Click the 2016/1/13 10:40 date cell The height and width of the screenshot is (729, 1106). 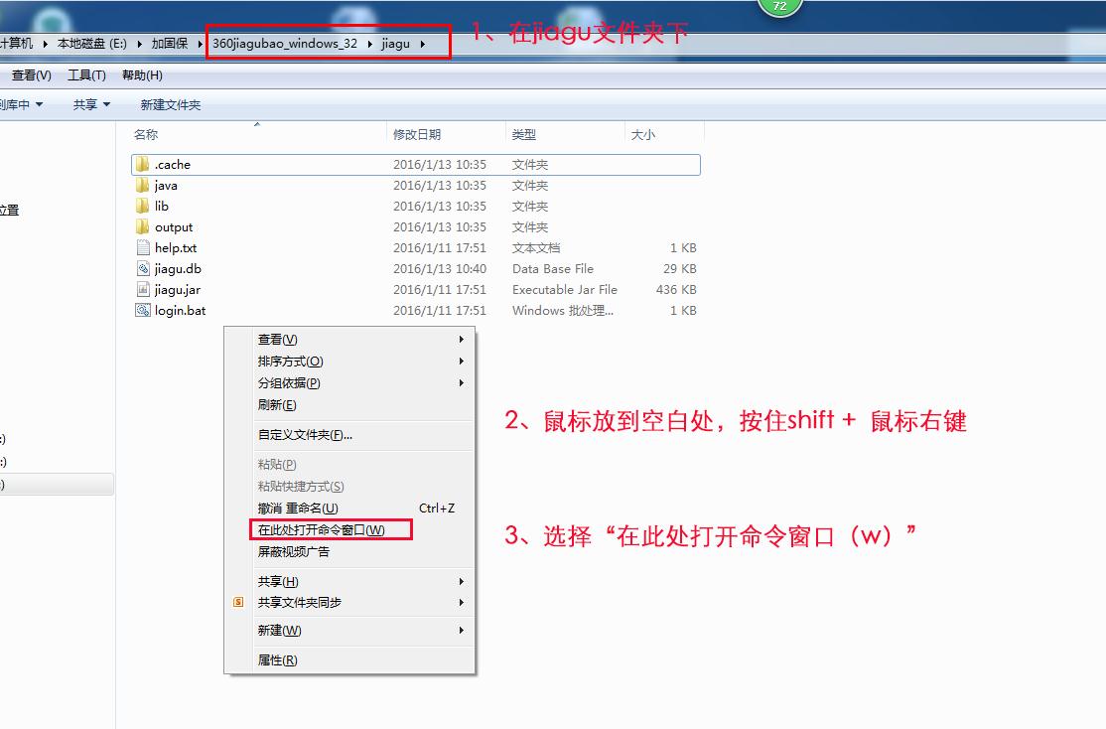[440, 269]
